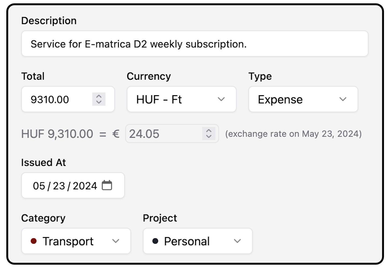Click the Total stepper arrows
Screen dimensions: 390x268
tap(99, 99)
